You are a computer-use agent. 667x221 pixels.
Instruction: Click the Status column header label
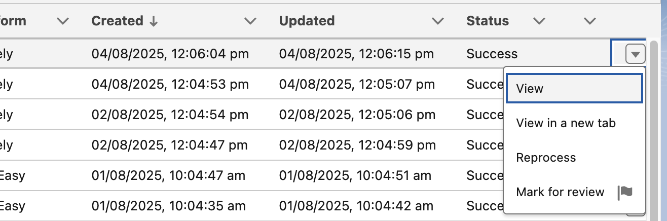click(488, 21)
